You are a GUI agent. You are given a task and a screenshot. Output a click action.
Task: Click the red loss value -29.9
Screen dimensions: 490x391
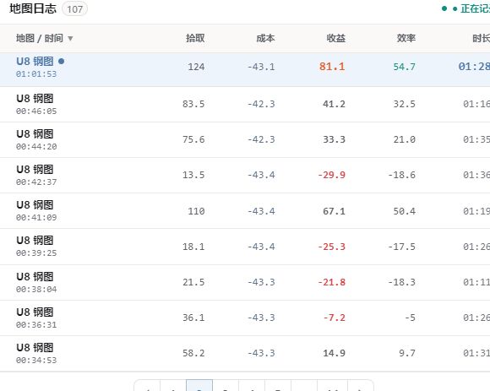click(x=331, y=175)
